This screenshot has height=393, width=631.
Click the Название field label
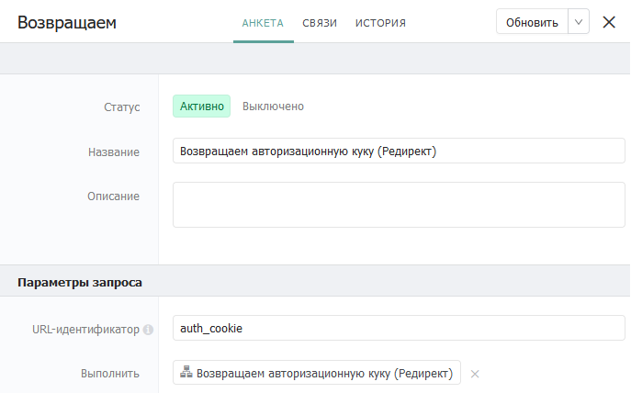[x=114, y=152]
